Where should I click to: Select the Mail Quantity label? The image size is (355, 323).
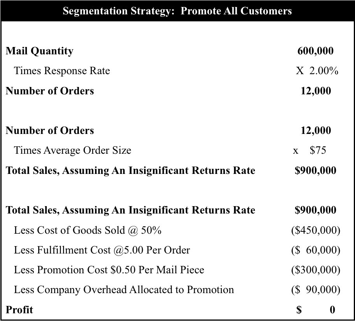39,51
